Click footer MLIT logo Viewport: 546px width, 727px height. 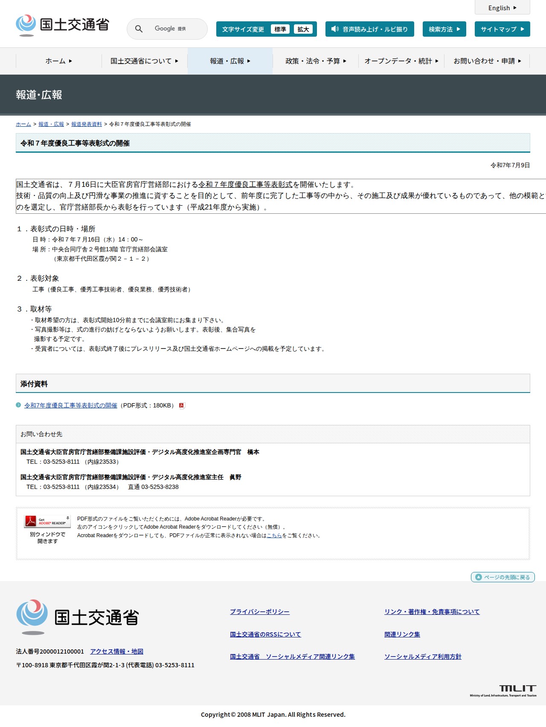(x=78, y=617)
